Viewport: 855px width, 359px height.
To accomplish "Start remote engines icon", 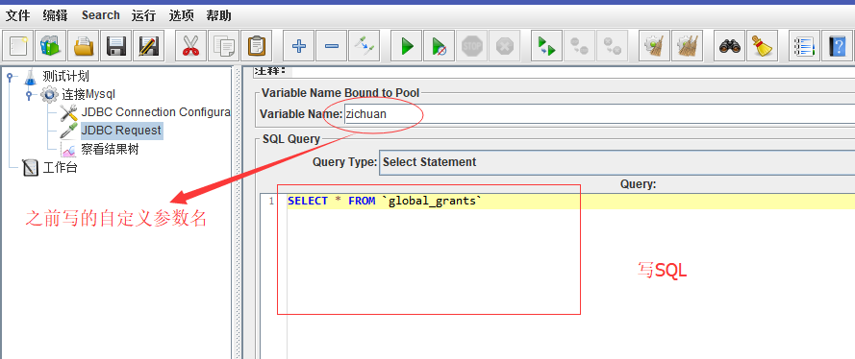I will coord(546,46).
